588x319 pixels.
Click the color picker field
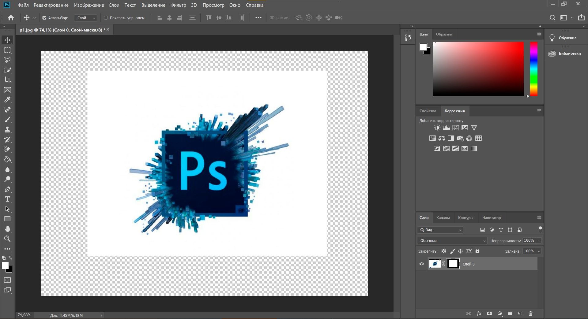(478, 69)
